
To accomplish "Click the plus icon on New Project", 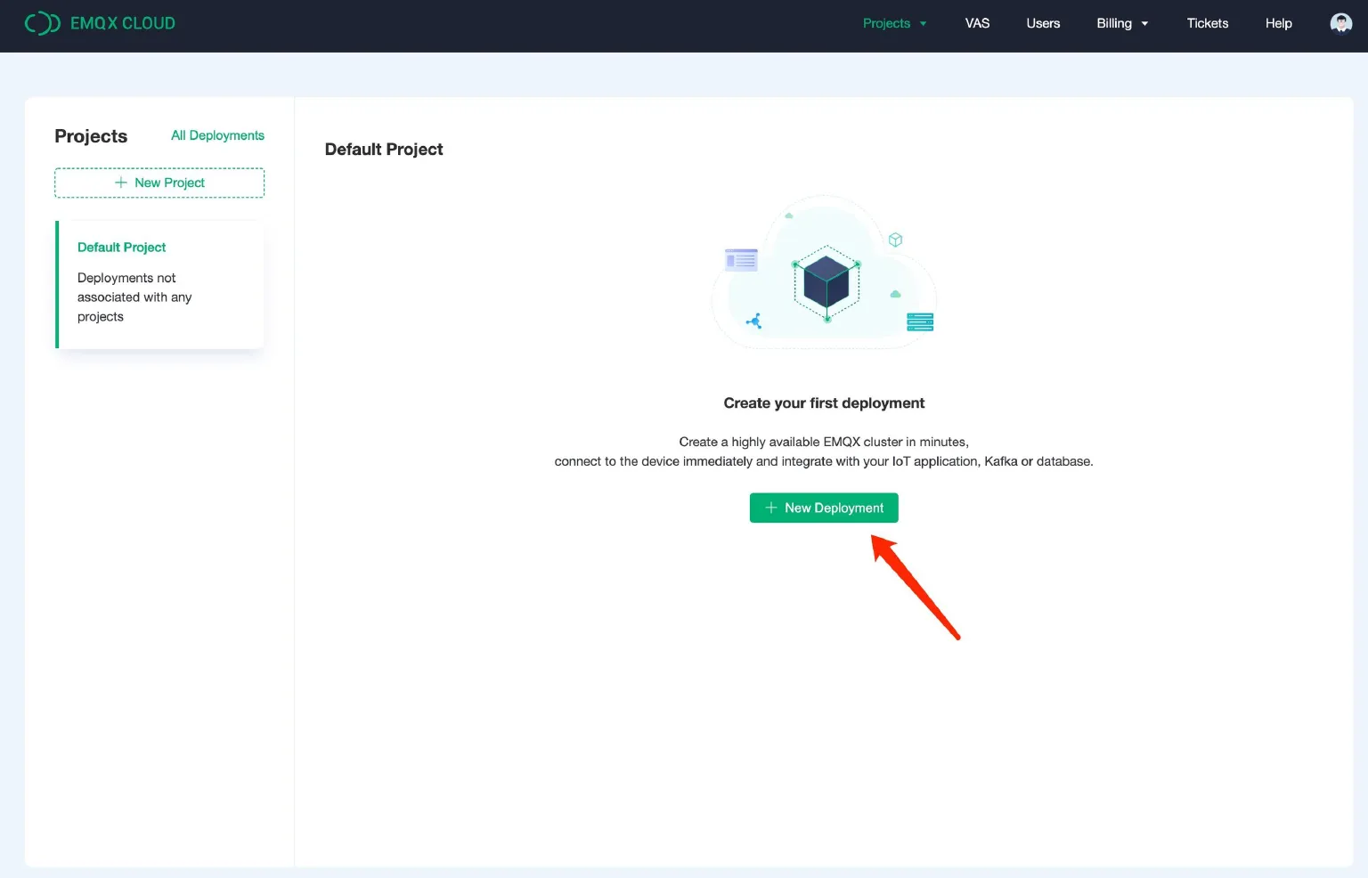I will (x=121, y=182).
